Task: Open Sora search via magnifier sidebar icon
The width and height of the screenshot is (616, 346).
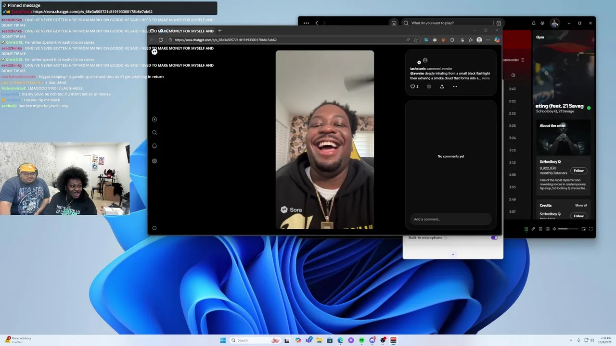Action: [x=154, y=133]
